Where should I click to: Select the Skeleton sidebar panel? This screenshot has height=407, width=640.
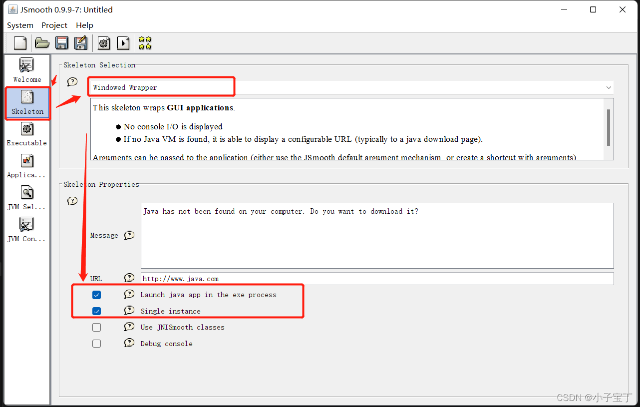[x=27, y=102]
